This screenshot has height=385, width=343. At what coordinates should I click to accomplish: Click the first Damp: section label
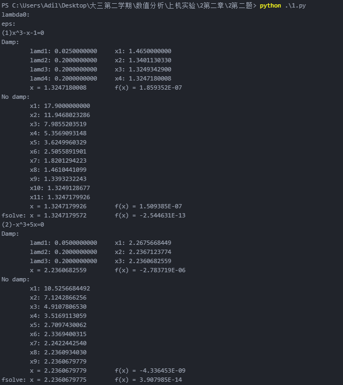(10, 42)
